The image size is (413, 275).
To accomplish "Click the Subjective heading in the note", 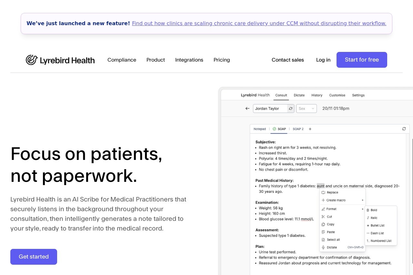I will click(266, 142).
